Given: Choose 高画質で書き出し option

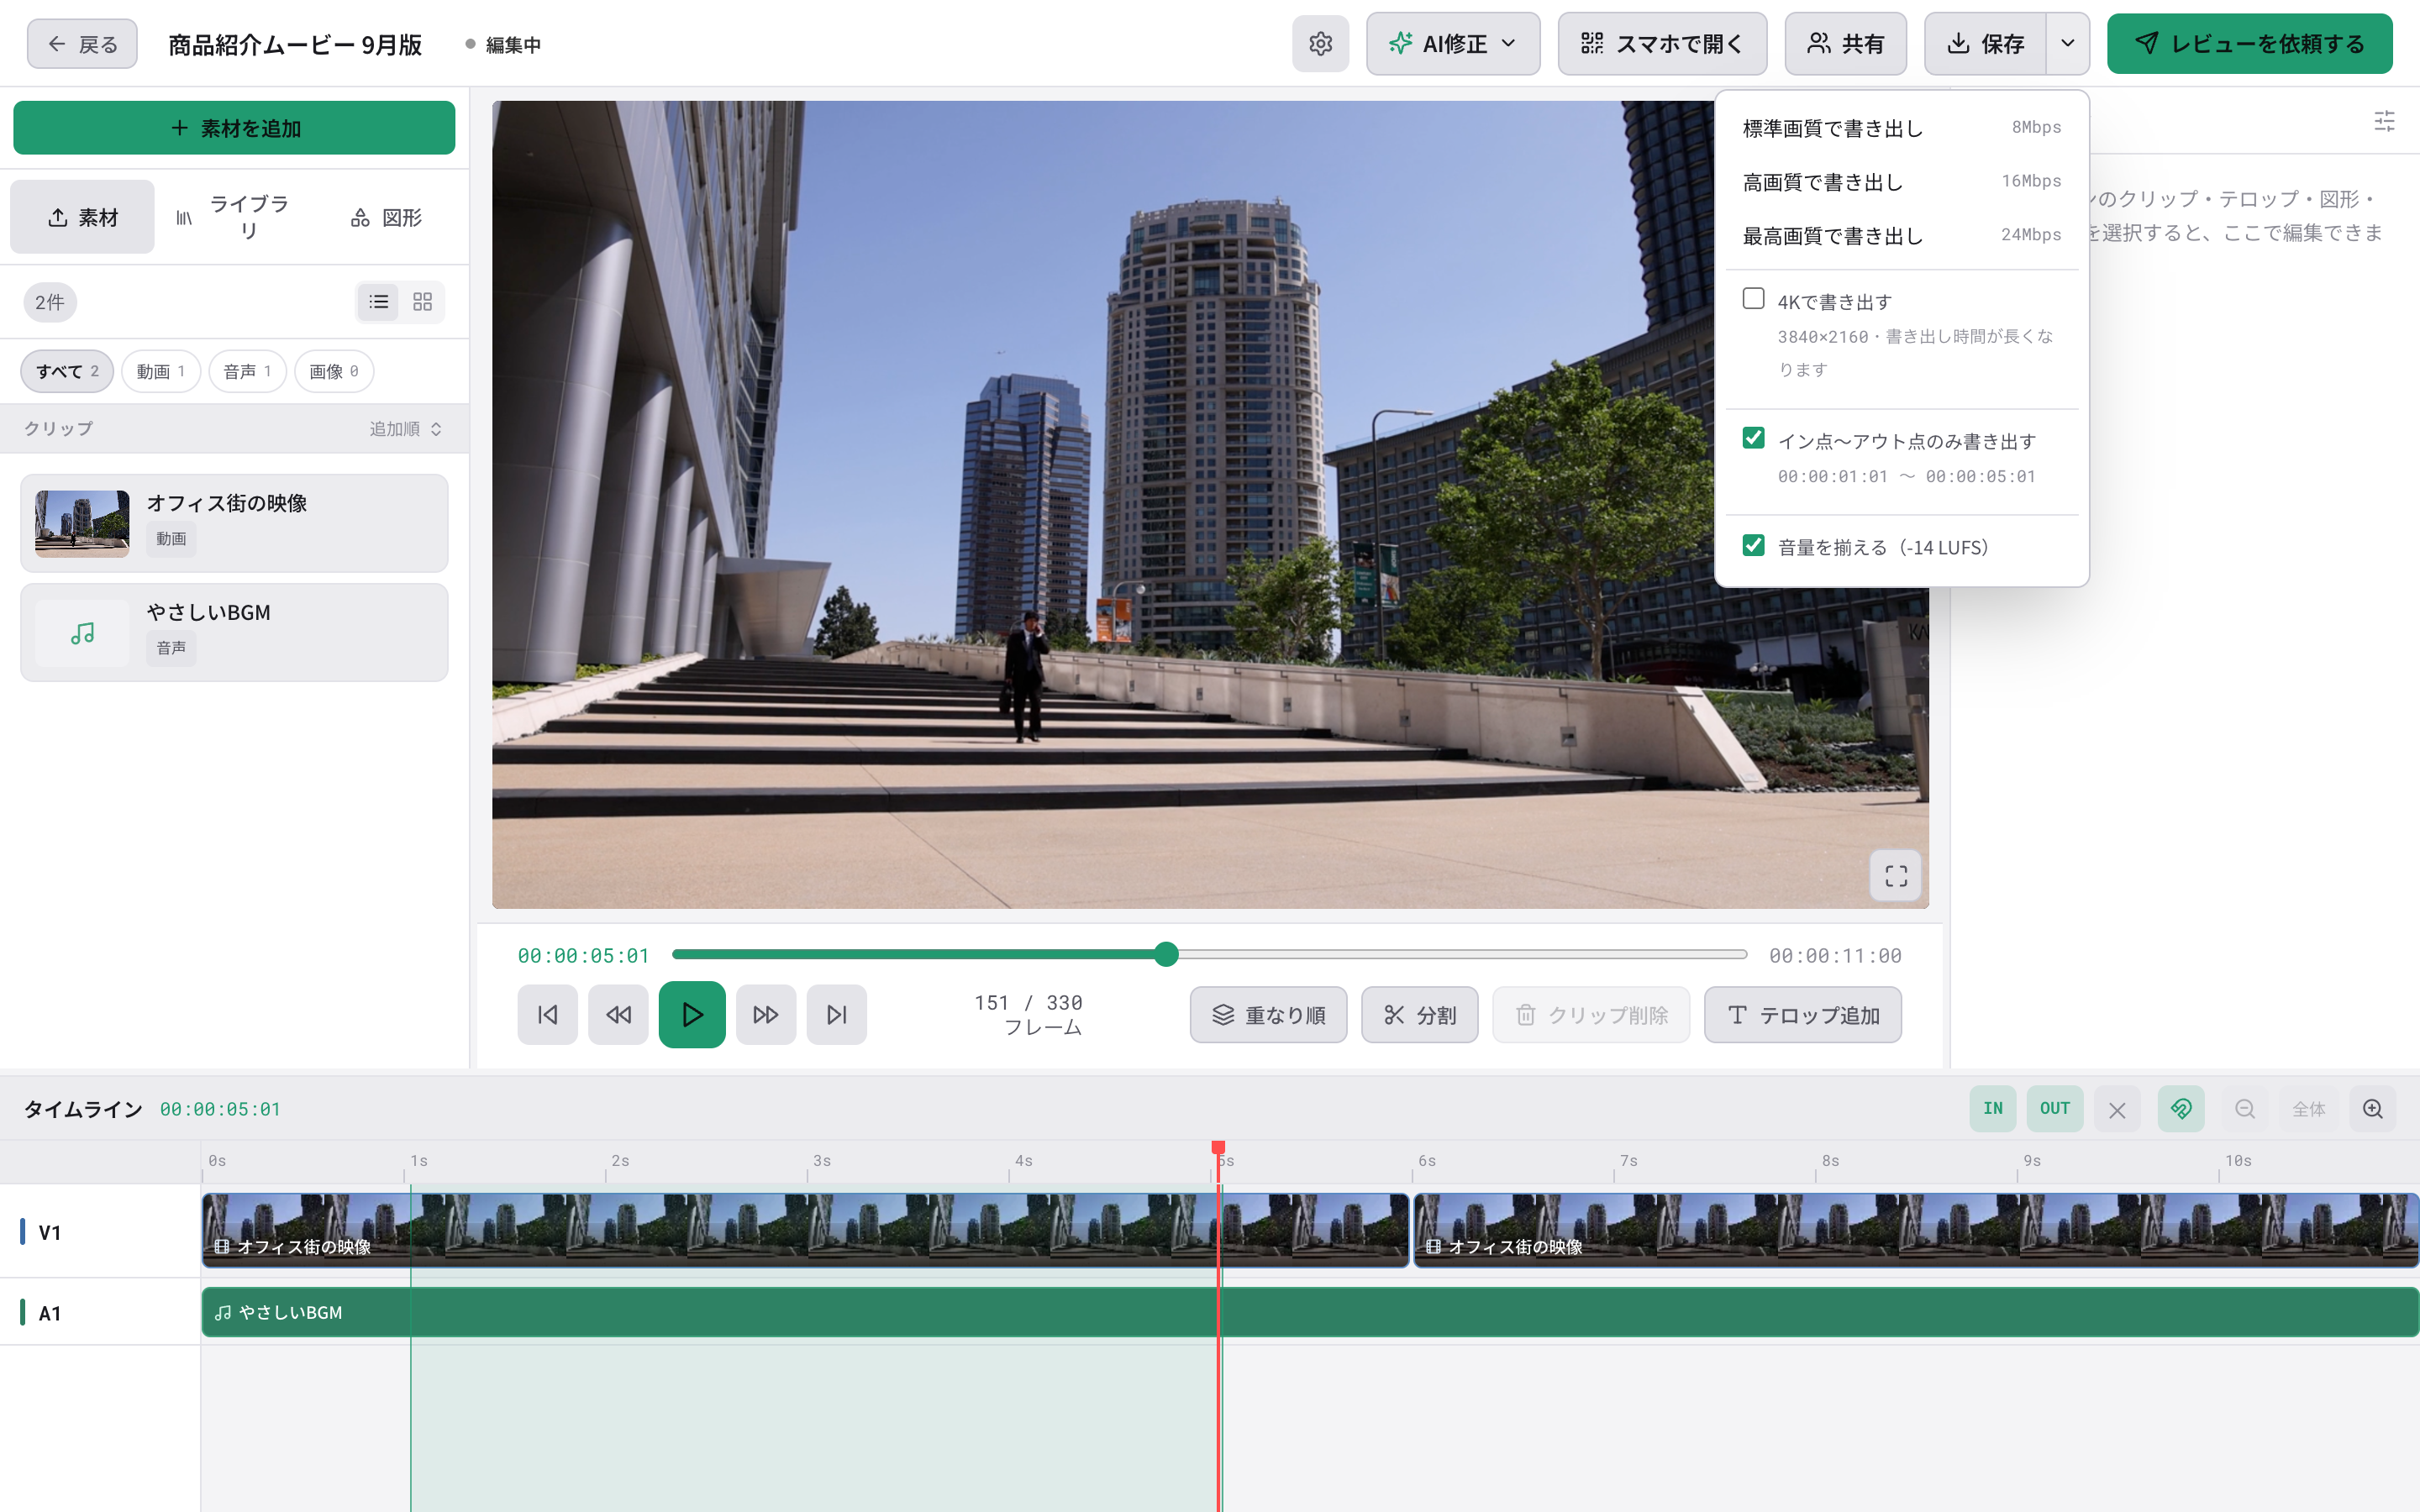Looking at the screenshot, I should pos(1902,182).
